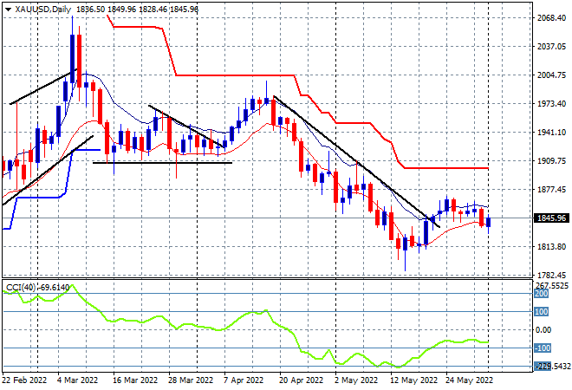Image resolution: width=572 pixels, height=390 pixels.
Task: Click the latest blue candle at right
Action: (x=489, y=222)
